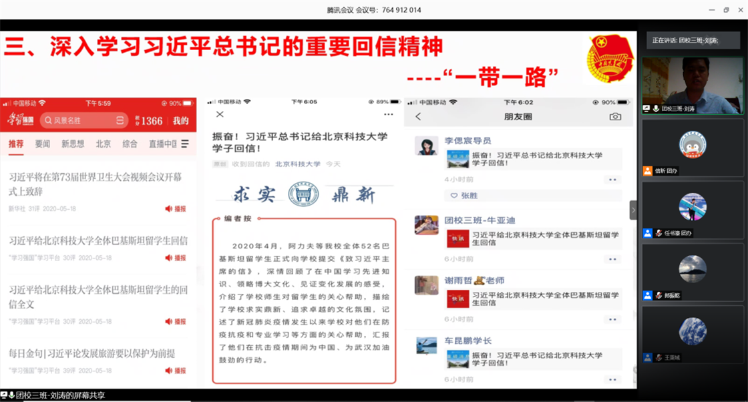
Task: Go back from 朋友圈 with the arrow
Action: point(418,116)
